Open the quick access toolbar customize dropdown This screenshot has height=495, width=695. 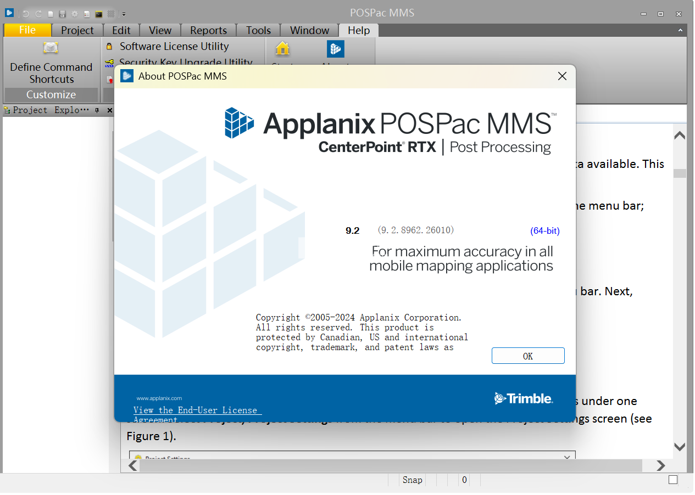124,14
